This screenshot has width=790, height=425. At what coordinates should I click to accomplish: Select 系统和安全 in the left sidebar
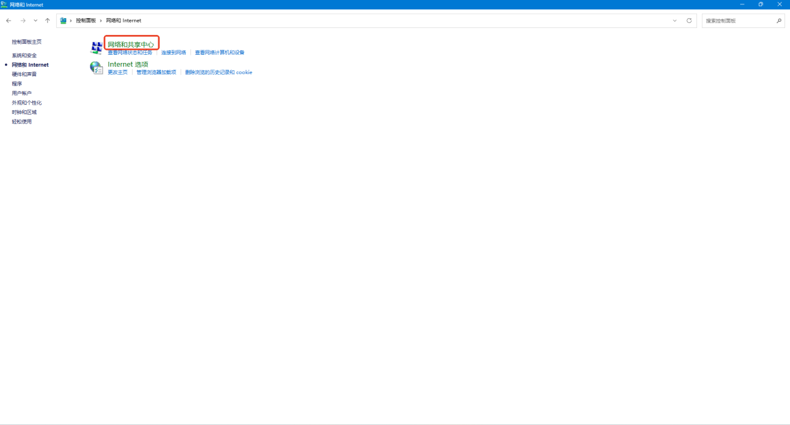pos(24,55)
